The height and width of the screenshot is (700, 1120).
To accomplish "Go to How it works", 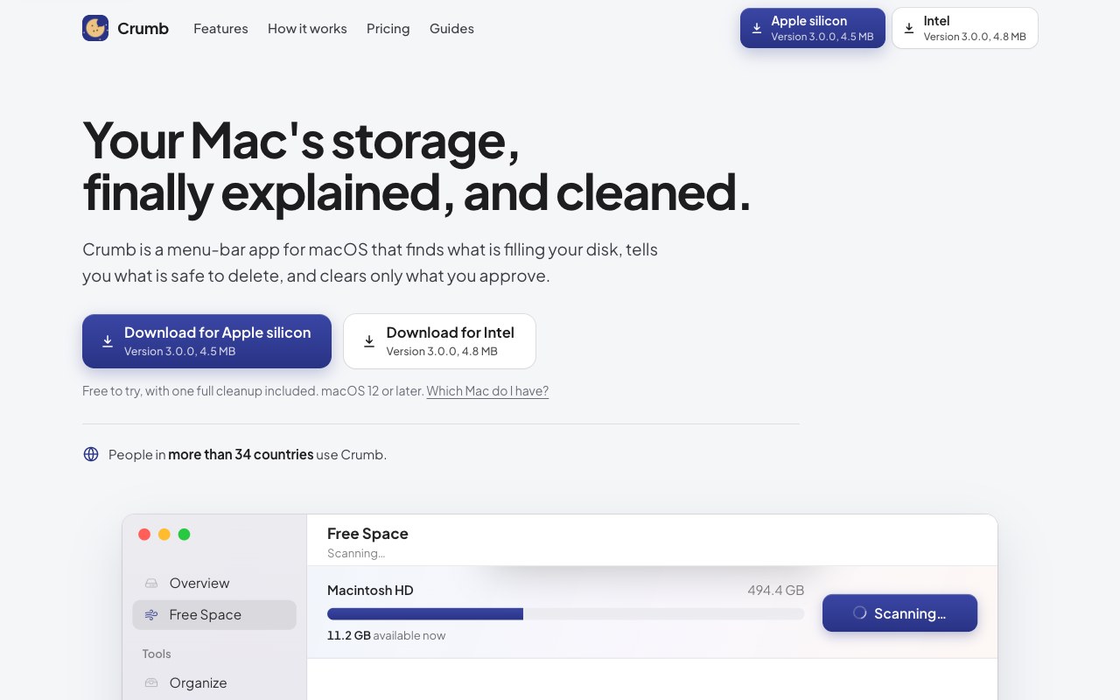I will coord(307,28).
